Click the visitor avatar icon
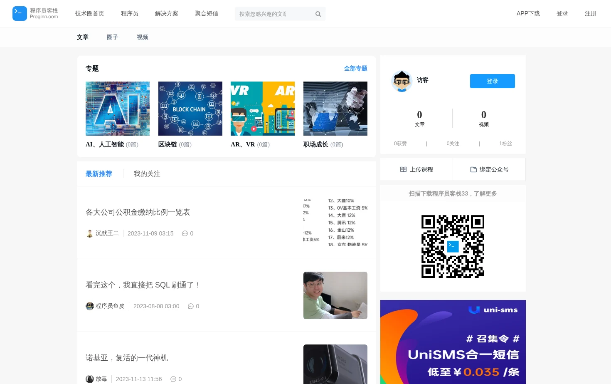Viewport: 611px width, 384px height. [402, 81]
